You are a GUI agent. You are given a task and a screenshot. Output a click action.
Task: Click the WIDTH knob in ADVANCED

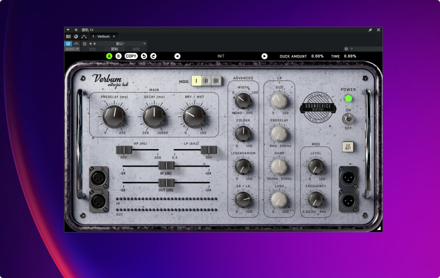click(x=243, y=101)
